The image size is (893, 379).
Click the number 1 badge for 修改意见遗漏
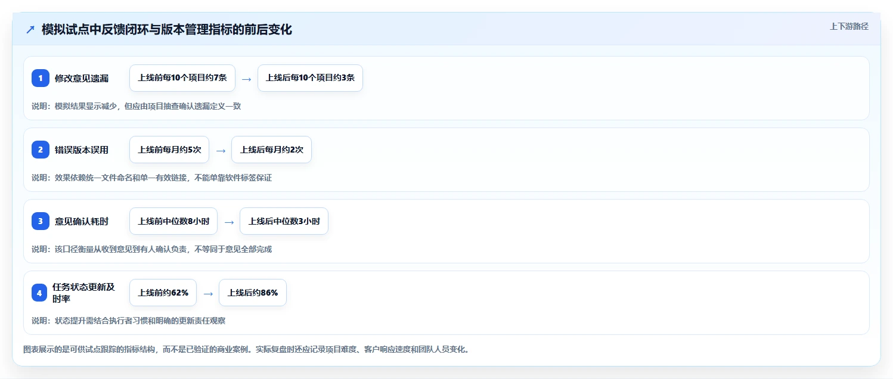point(41,78)
